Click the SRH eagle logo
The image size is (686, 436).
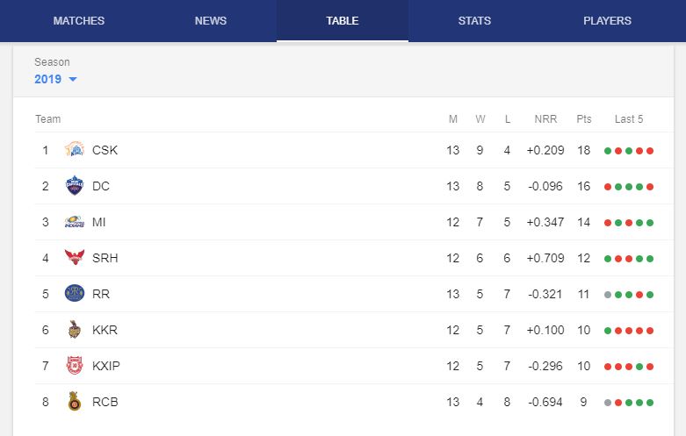(x=75, y=257)
